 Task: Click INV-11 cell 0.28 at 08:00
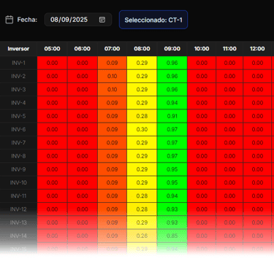coord(142,196)
